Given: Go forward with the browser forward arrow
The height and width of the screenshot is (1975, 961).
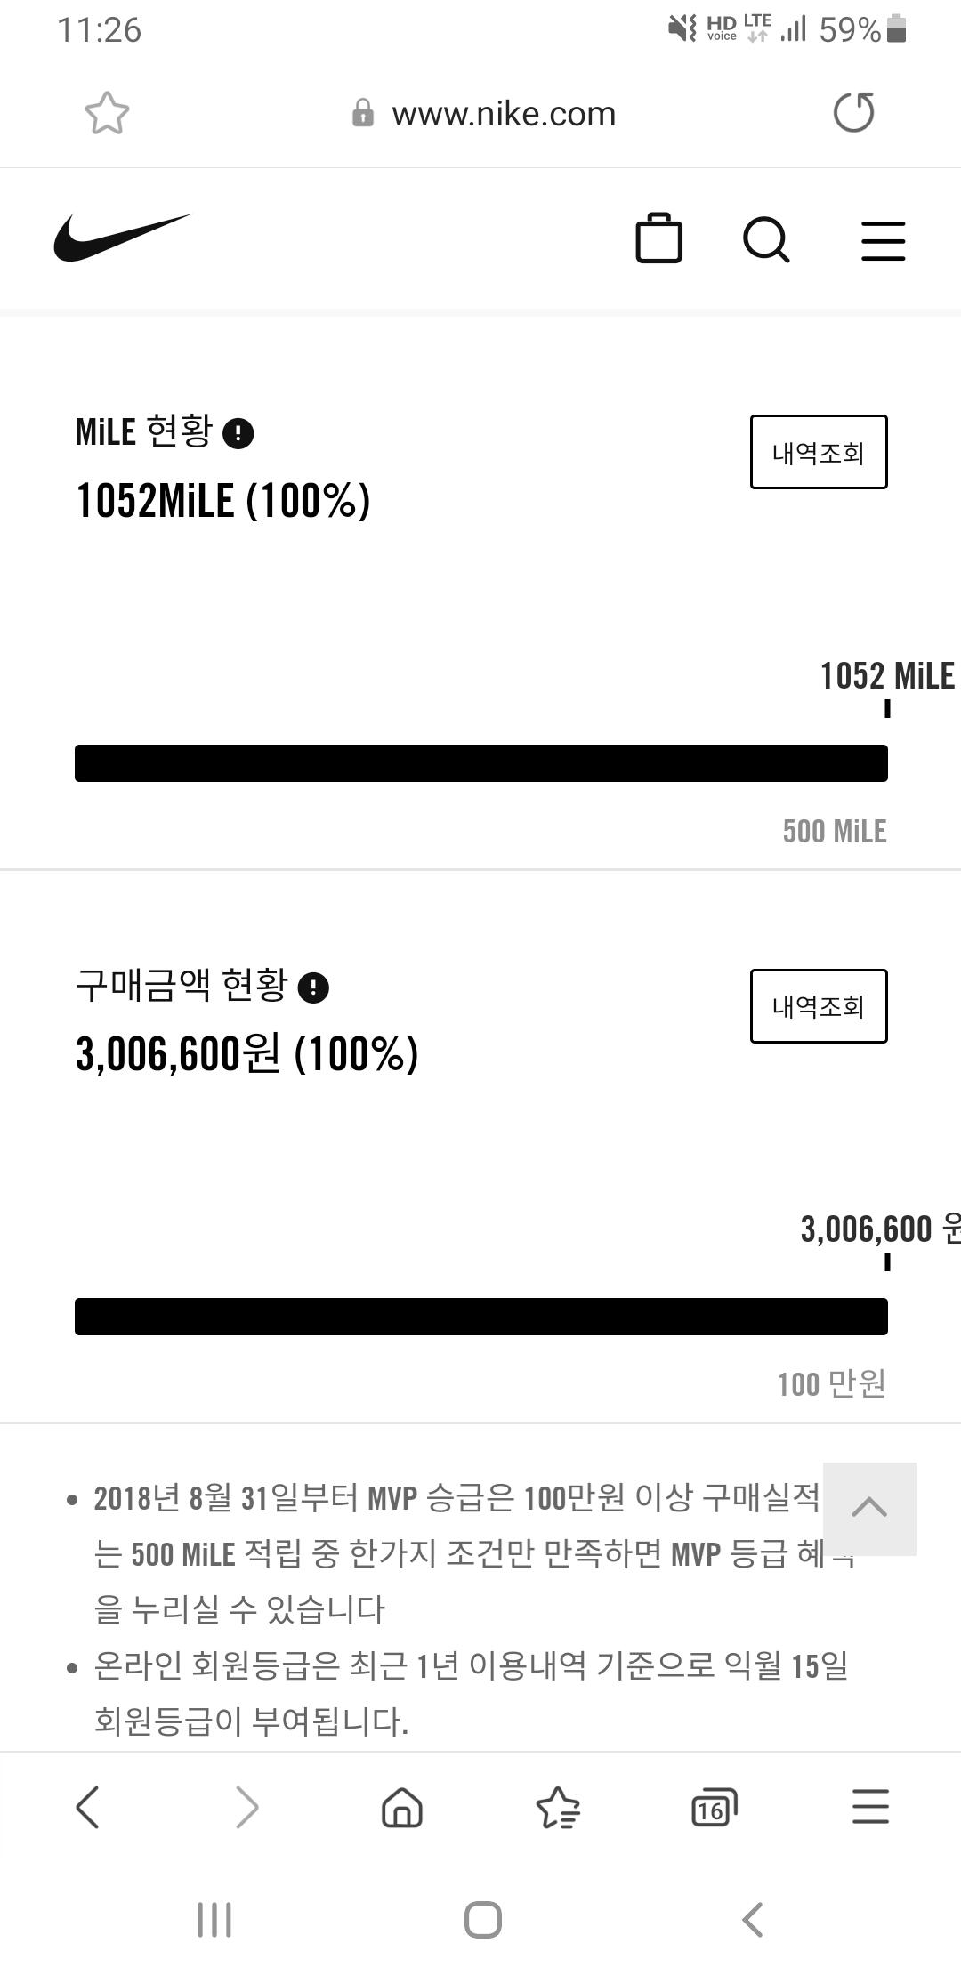Looking at the screenshot, I should tap(246, 1808).
